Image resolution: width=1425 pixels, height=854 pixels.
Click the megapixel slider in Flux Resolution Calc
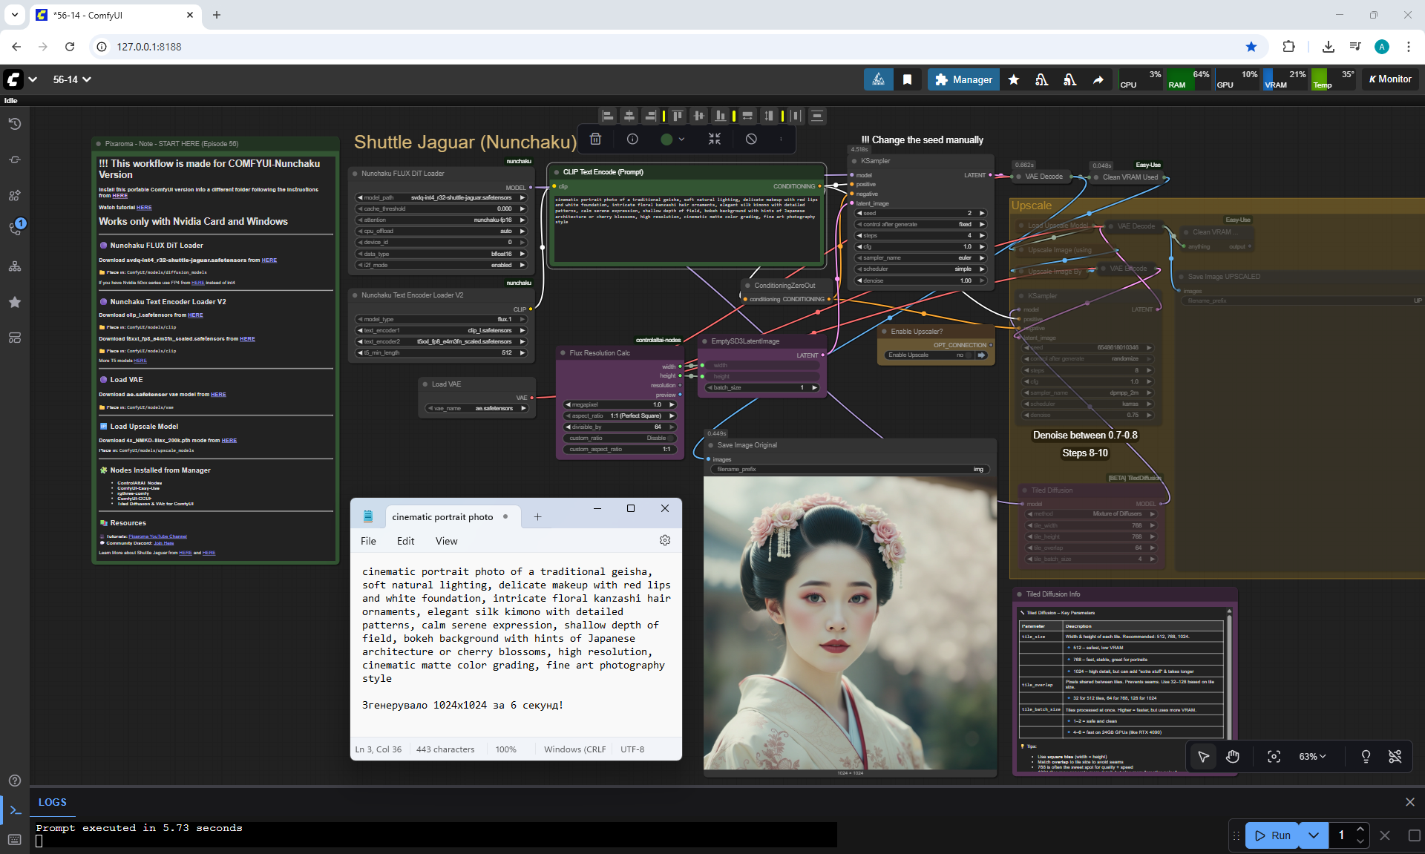(620, 404)
